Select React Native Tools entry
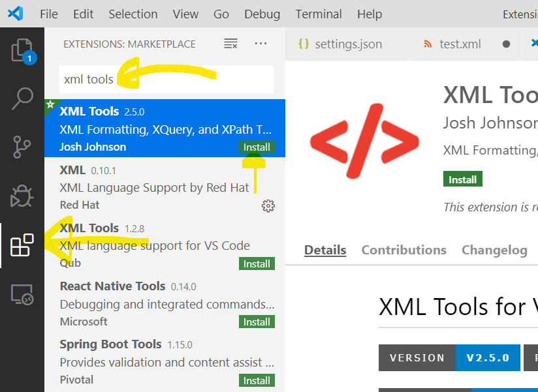 [x=165, y=303]
